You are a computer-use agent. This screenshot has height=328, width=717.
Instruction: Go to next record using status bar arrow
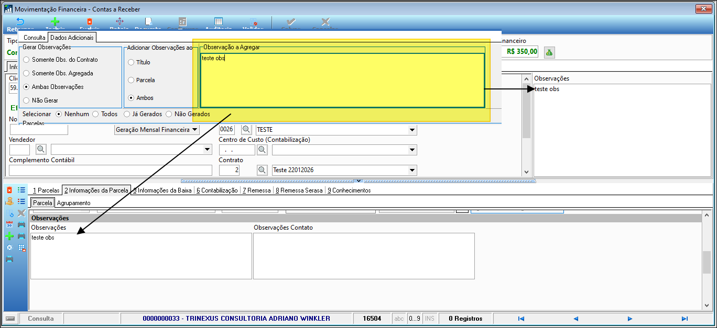(x=630, y=319)
